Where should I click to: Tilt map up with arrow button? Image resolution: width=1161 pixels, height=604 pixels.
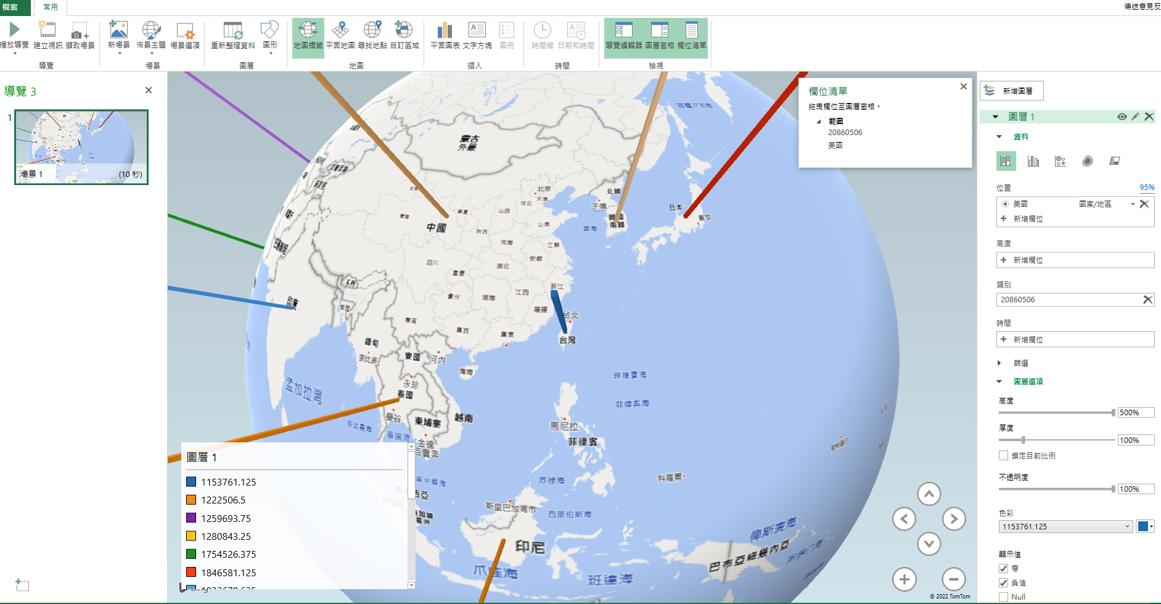pos(929,494)
